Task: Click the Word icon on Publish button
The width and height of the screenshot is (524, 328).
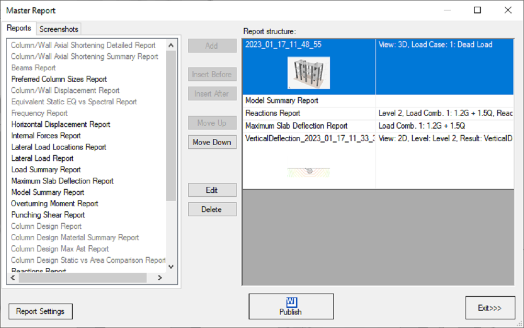Action: pyautogui.click(x=291, y=302)
